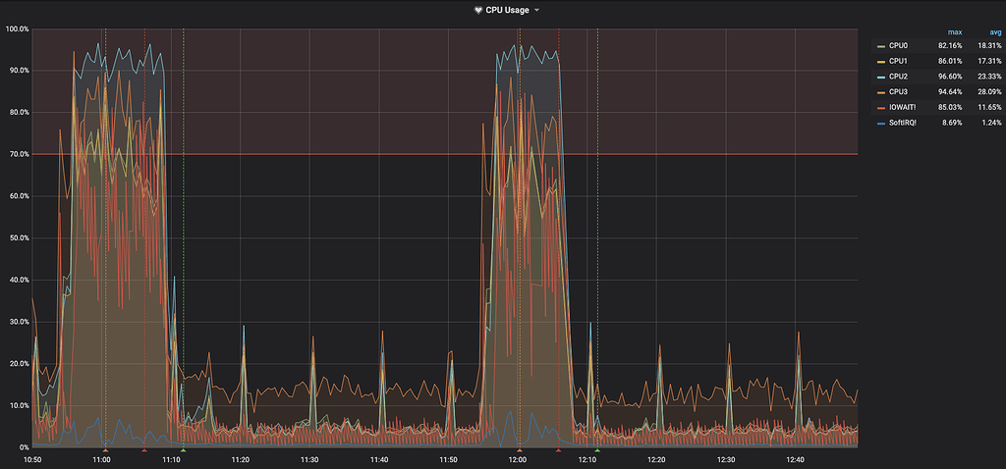This screenshot has width=1006, height=469.
Task: Open the color picker swatch for SoftIRQ!
Action: pos(881,123)
